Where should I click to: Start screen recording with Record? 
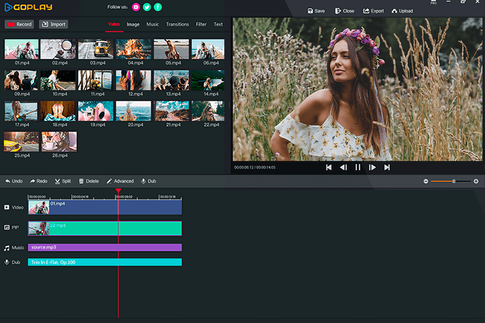coord(19,24)
